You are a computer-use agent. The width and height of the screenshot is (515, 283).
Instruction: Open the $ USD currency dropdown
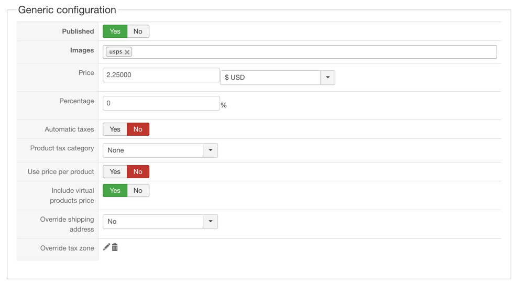coord(270,78)
